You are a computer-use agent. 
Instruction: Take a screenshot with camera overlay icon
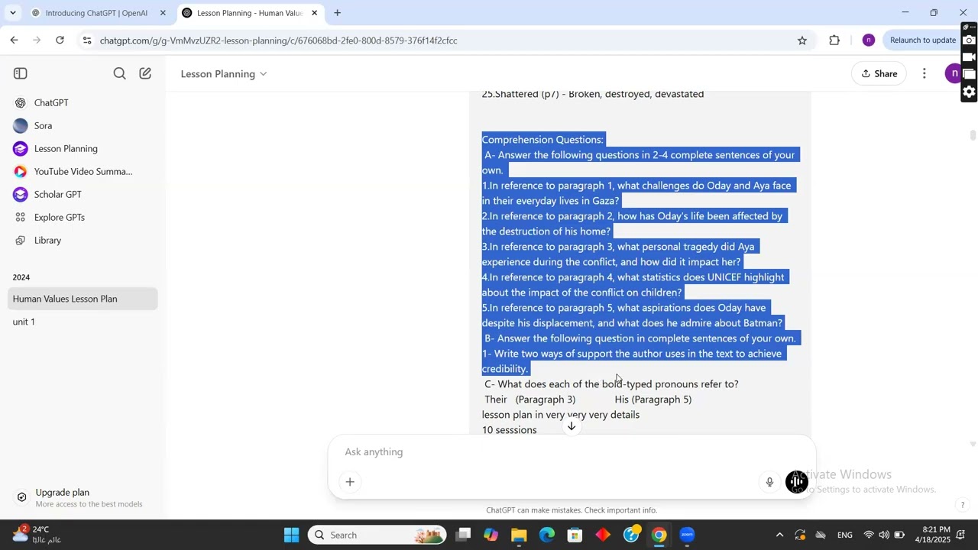pyautogui.click(x=969, y=40)
